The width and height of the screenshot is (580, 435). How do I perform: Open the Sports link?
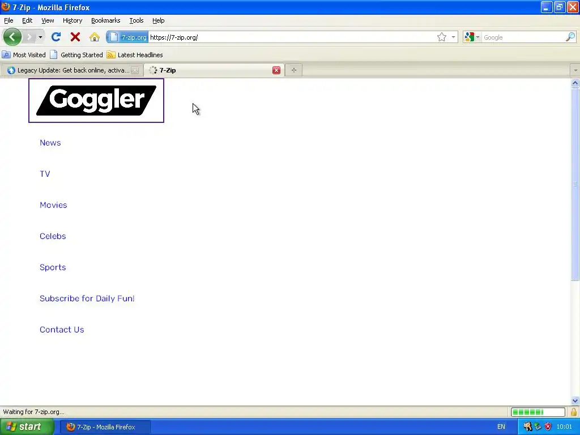(x=53, y=267)
